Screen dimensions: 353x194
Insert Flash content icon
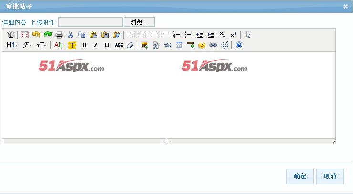156,45
